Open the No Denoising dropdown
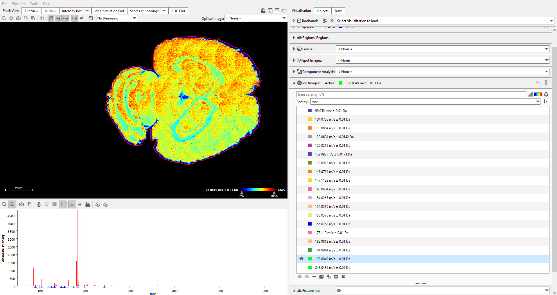Viewport: 557px width, 295px height. point(116,18)
